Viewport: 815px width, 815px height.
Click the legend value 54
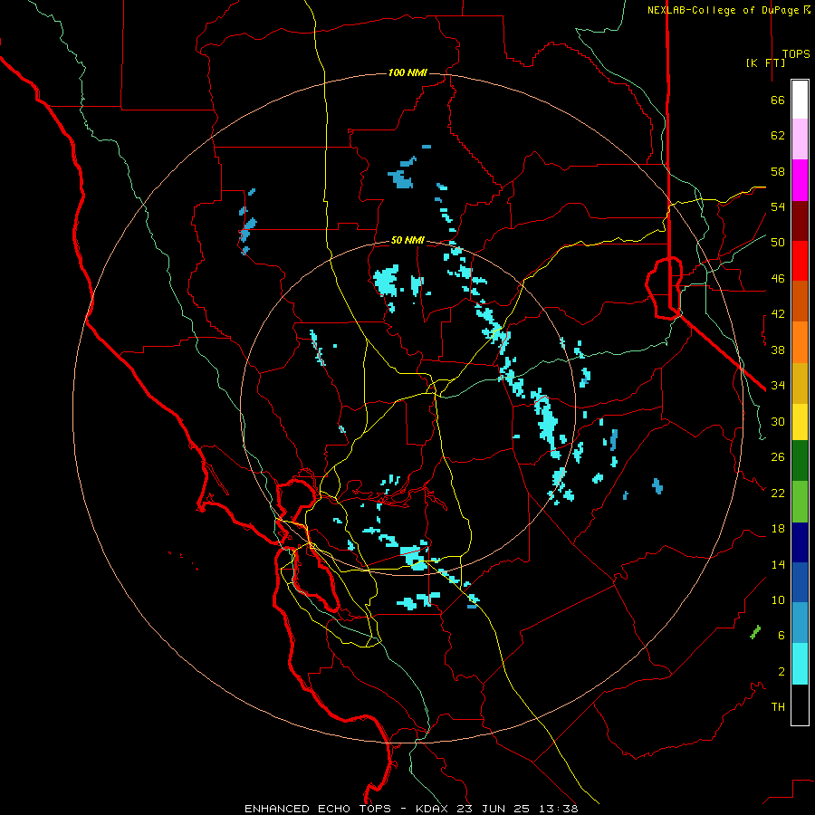778,206
